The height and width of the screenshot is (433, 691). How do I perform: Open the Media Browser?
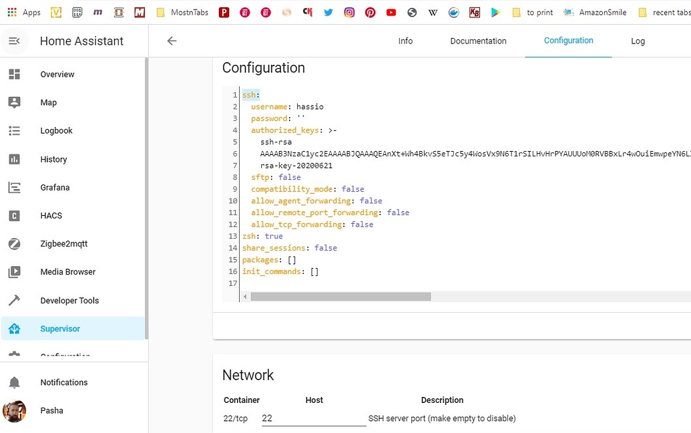pos(67,271)
